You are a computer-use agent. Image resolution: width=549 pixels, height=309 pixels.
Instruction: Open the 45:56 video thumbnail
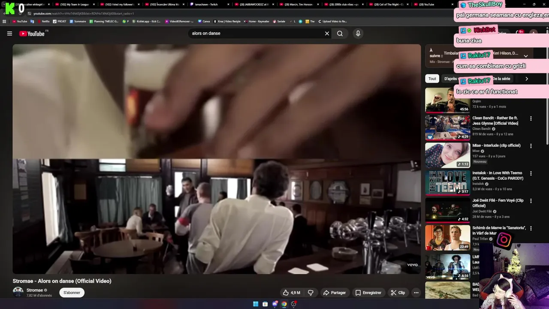pos(447,100)
